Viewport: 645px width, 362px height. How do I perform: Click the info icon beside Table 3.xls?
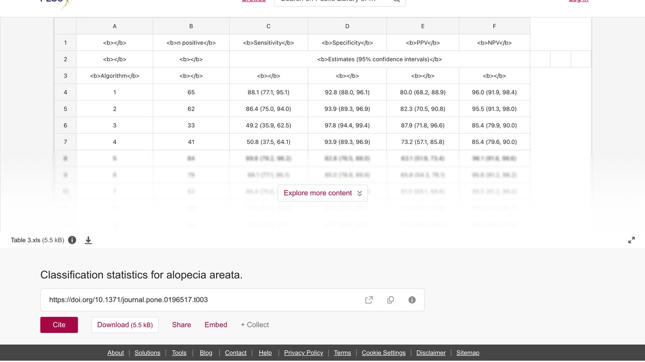72,240
